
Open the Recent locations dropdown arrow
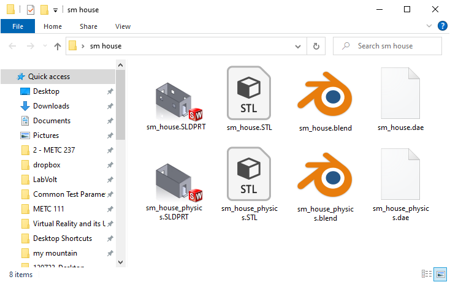point(45,46)
